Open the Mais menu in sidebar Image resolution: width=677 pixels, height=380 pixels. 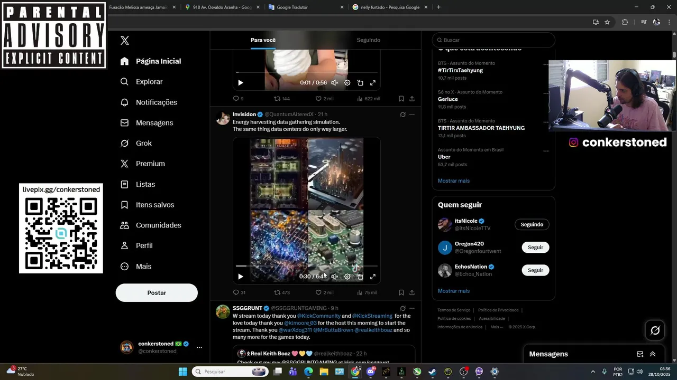pyautogui.click(x=136, y=267)
